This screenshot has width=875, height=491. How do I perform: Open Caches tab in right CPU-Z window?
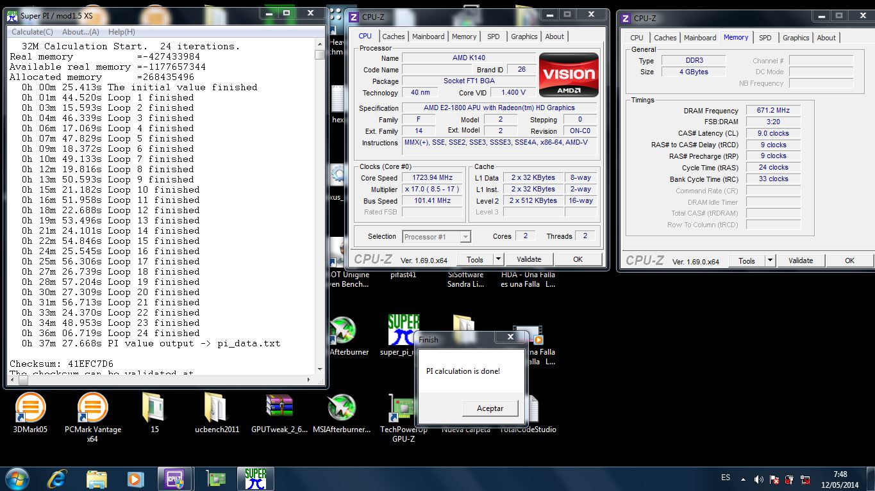(665, 38)
